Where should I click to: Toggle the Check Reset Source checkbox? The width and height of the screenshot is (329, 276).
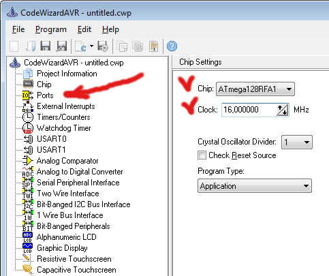[x=202, y=155]
